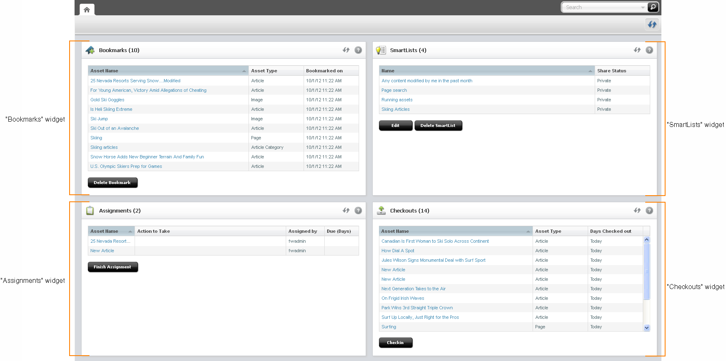Click the Bookmarks widget title icon

90,50
